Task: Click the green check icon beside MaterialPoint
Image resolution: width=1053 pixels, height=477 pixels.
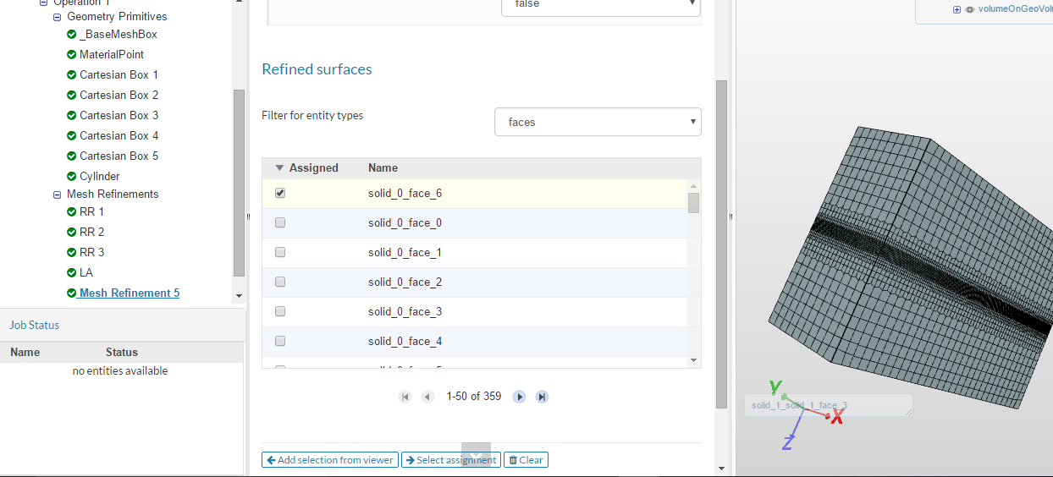Action: [72, 55]
